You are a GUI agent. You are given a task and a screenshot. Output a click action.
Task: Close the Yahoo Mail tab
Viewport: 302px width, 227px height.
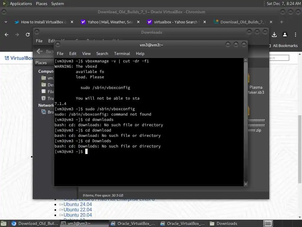coord(138,22)
